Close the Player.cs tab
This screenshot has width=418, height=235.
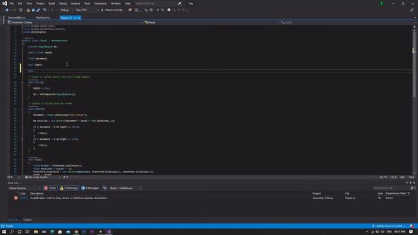point(79,18)
